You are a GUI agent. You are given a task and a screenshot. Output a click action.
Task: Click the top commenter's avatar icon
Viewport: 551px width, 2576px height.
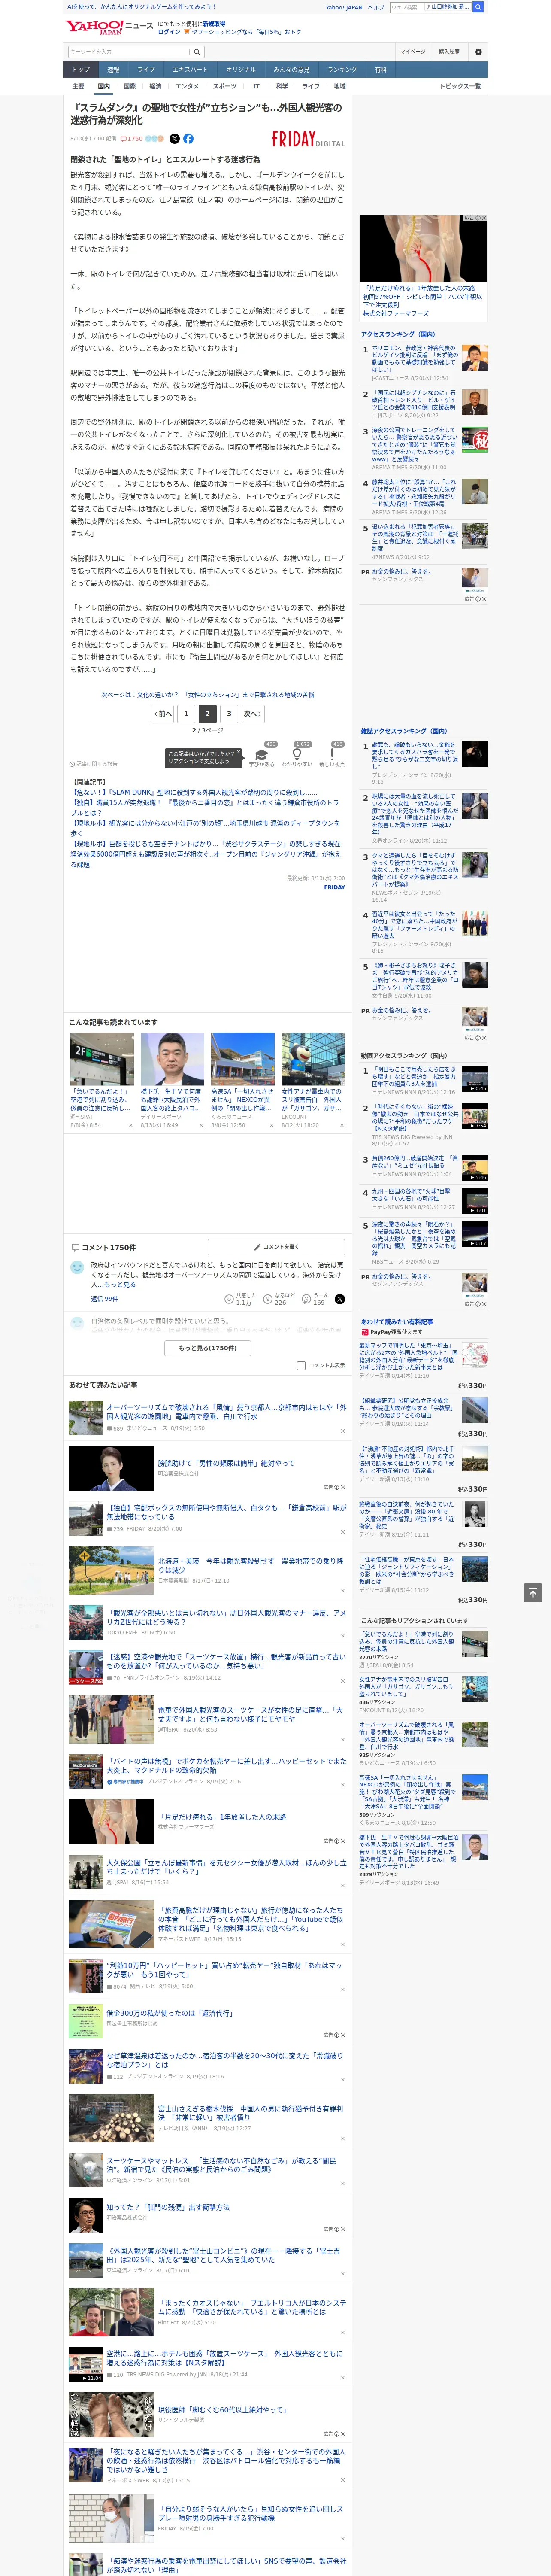coord(77,1268)
